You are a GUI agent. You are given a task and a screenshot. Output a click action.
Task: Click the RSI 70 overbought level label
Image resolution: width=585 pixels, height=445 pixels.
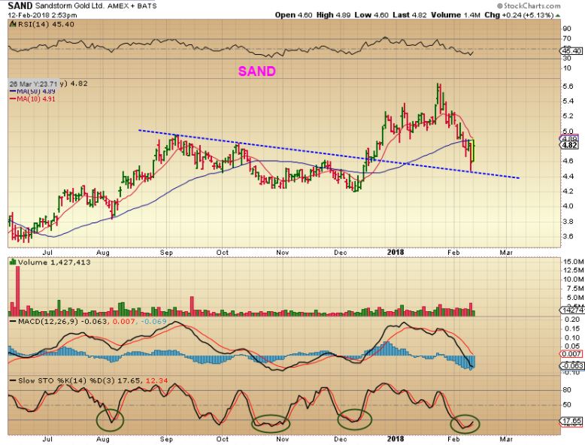pos(567,38)
